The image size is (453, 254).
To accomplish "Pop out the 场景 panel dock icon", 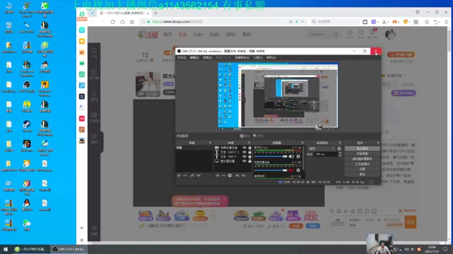I will coord(210,143).
